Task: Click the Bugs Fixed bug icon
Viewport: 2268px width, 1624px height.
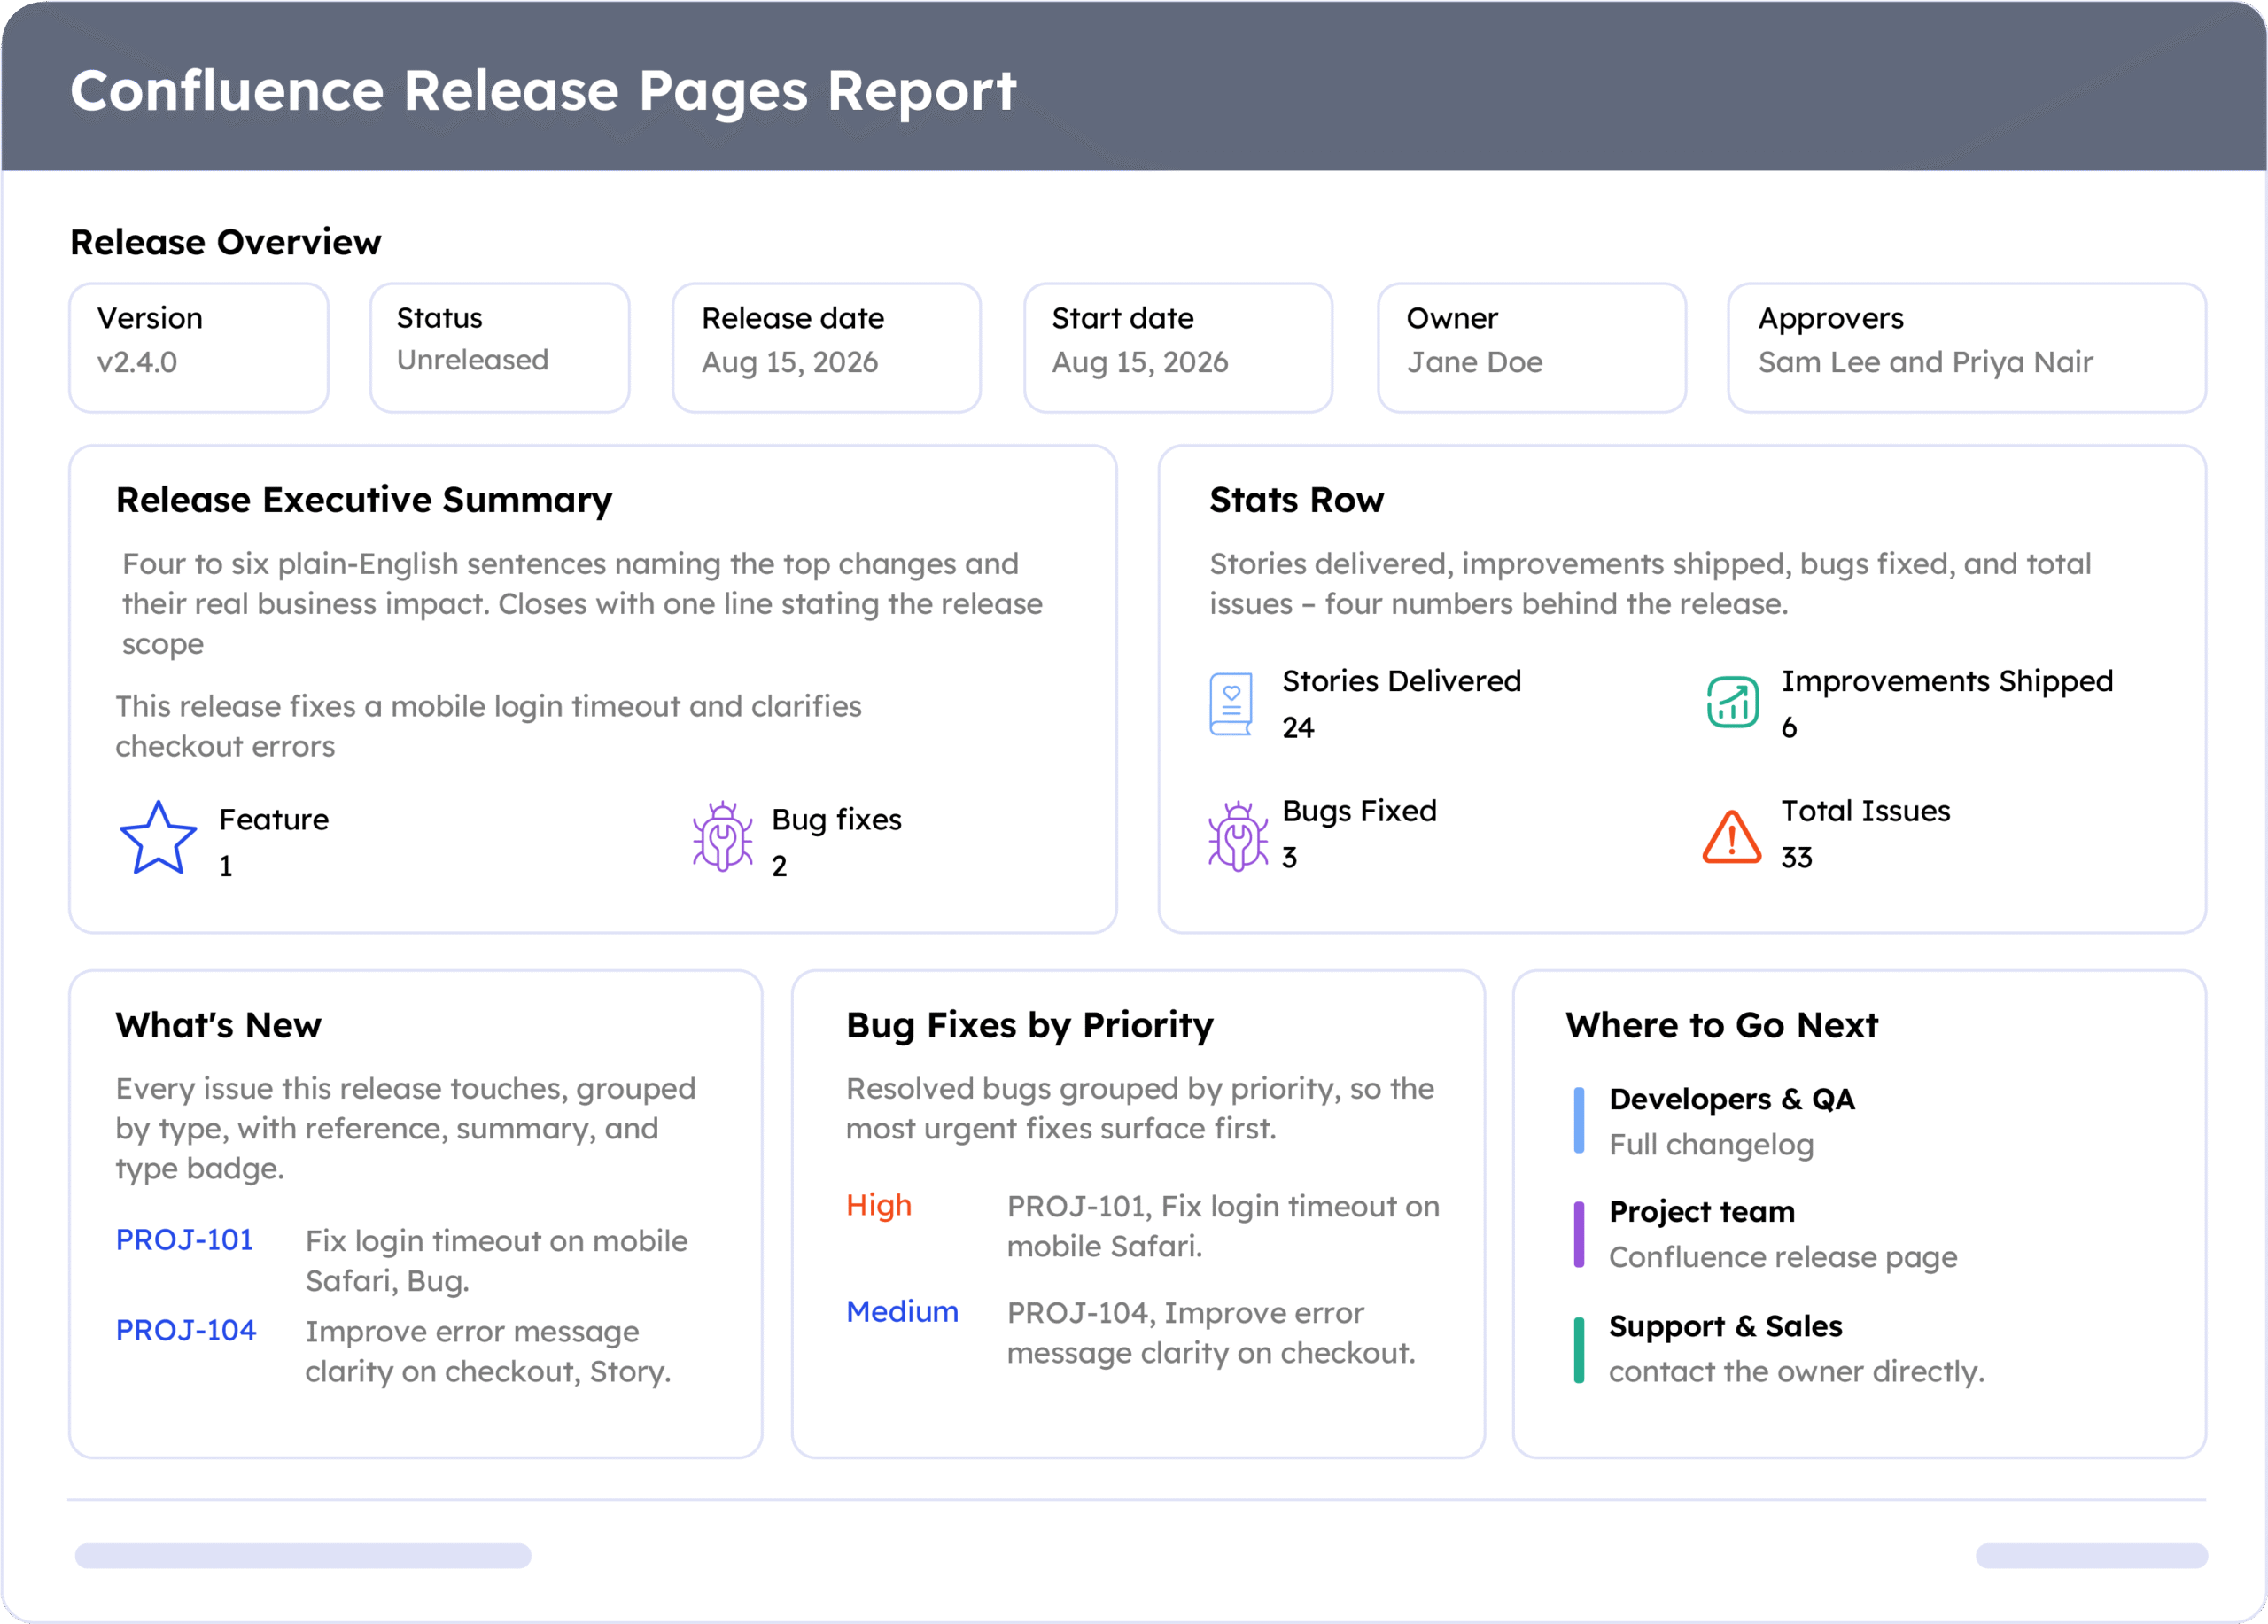Action: (x=1238, y=837)
